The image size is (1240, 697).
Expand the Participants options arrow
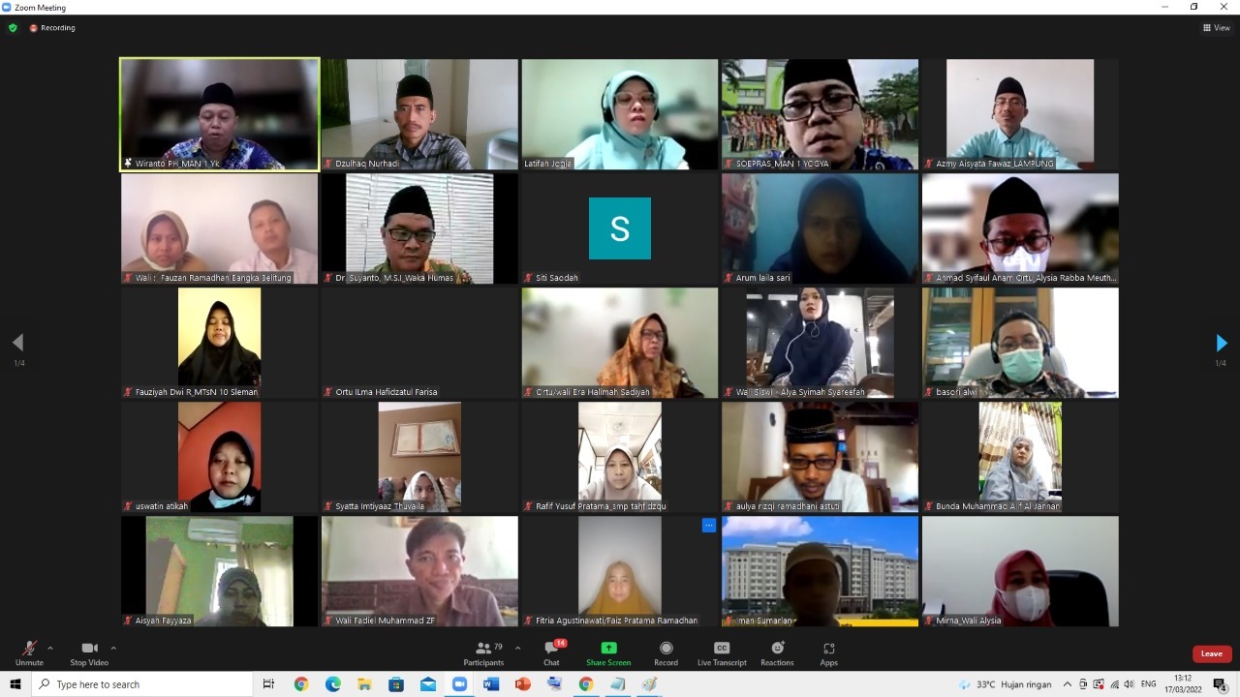(x=517, y=648)
